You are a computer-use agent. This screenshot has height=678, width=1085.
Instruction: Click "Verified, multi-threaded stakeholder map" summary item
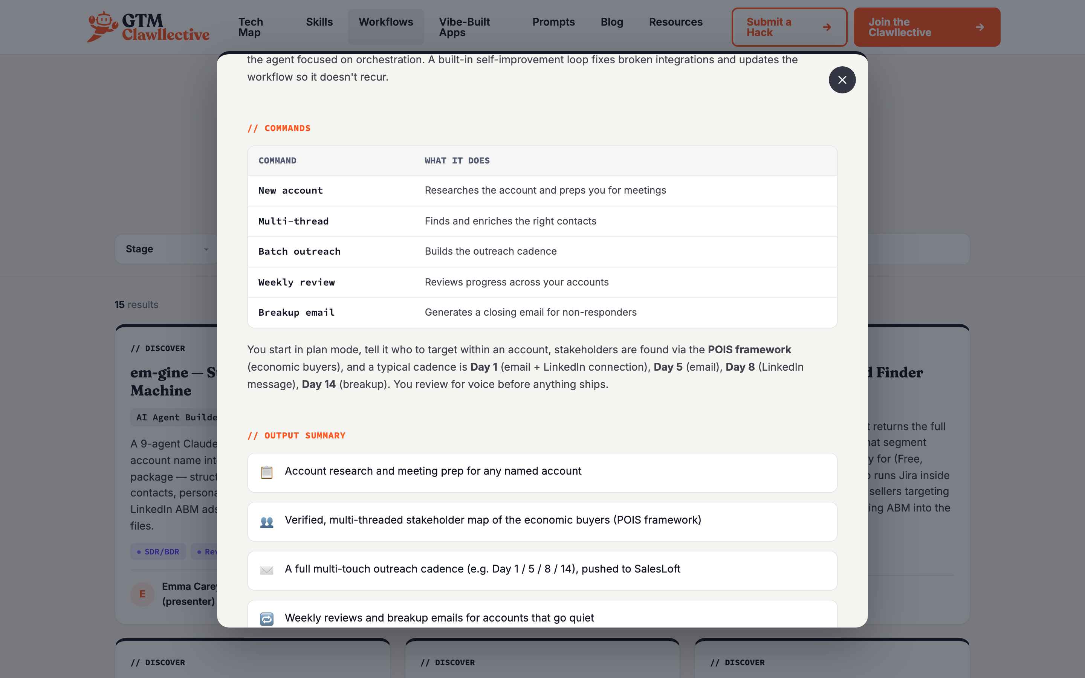click(542, 522)
